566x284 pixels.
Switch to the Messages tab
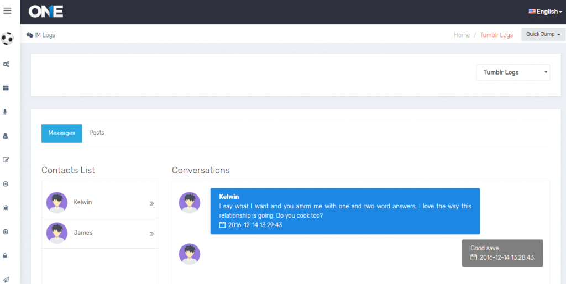(61, 133)
